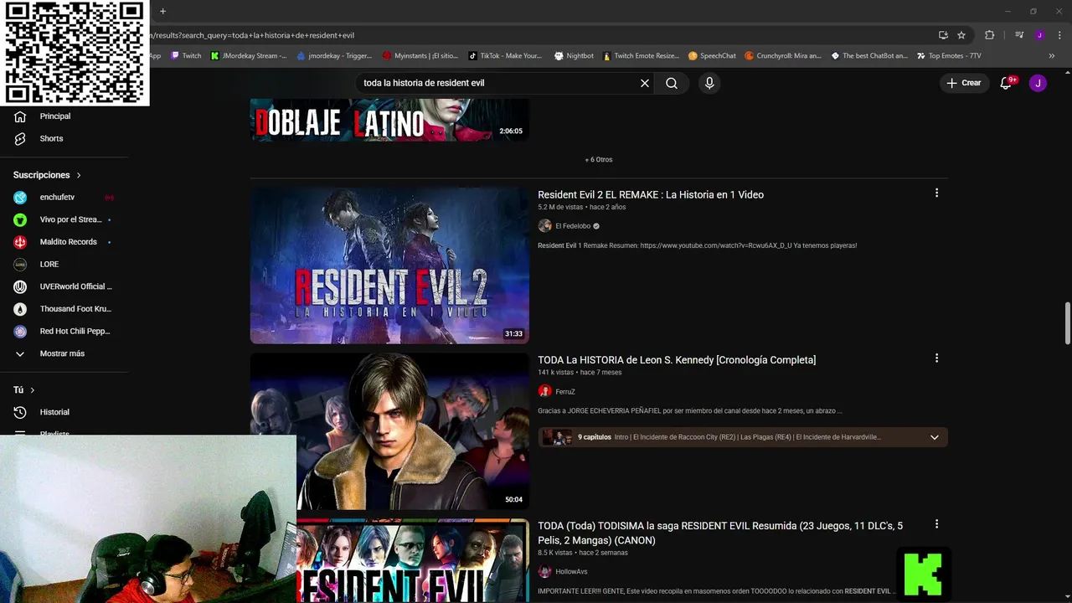Image resolution: width=1072 pixels, height=603 pixels.
Task: Open the TikTok bookmark
Action: [505, 56]
